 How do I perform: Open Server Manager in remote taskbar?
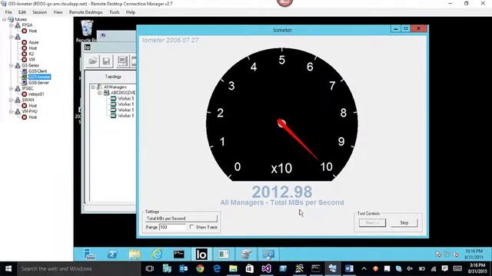[x=89, y=254]
